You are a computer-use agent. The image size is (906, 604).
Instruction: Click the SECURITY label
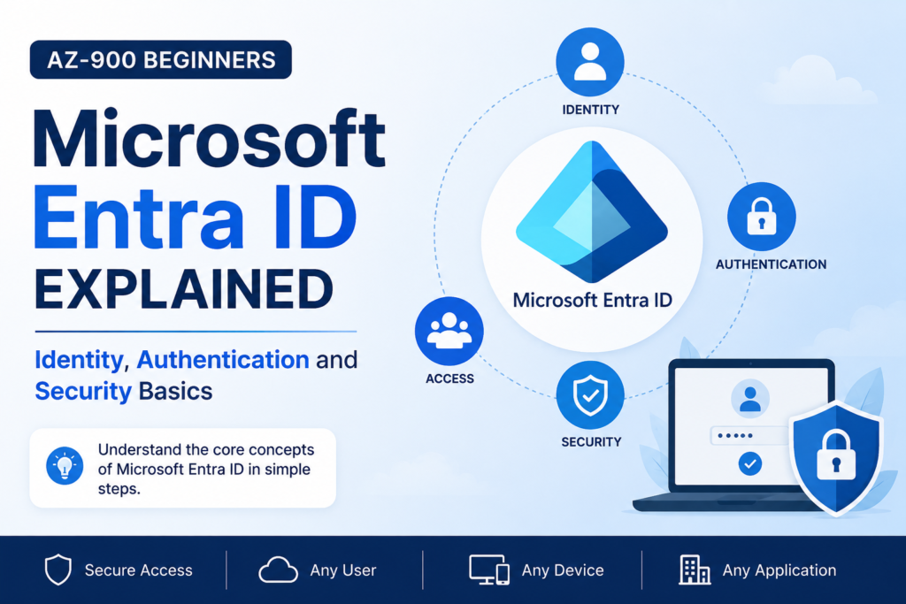[591, 442]
